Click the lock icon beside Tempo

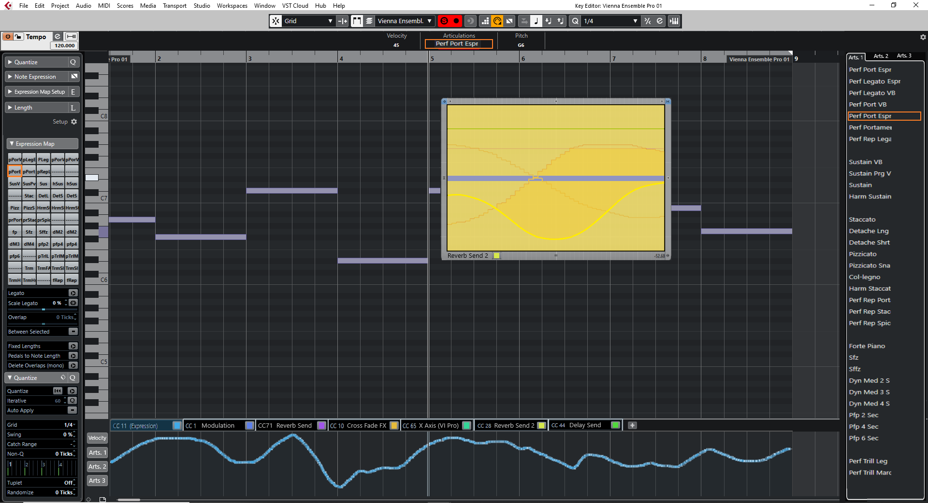tap(18, 37)
